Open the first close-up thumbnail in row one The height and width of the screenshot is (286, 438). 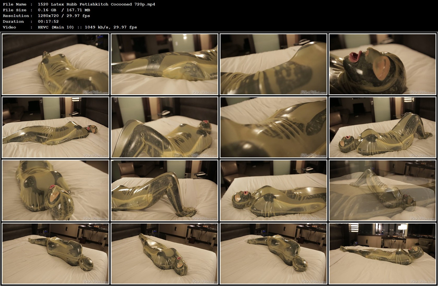click(x=55, y=64)
